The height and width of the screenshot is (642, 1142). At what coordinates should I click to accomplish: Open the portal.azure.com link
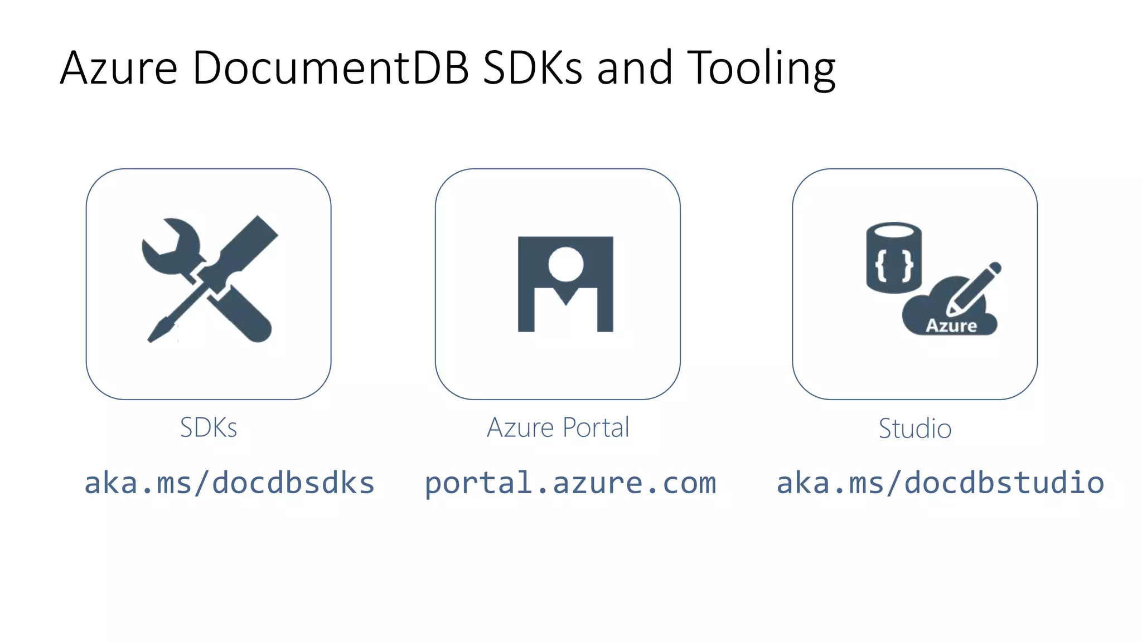pyautogui.click(x=570, y=483)
